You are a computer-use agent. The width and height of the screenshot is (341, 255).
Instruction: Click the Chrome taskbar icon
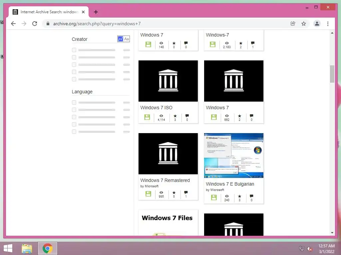point(47,248)
